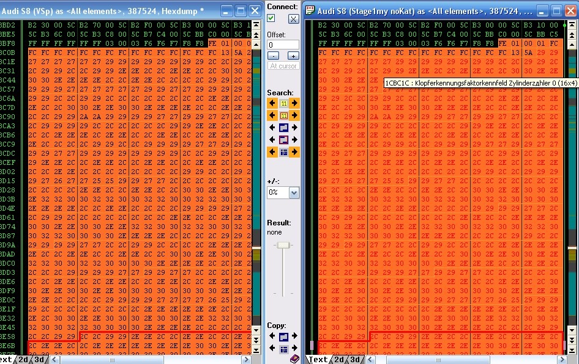Copy left using the blue window icon's arrow
This screenshot has width=579, height=364.
(272, 336)
